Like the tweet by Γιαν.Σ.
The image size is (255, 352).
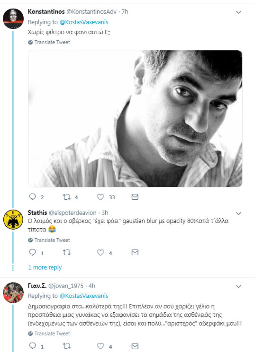[x=100, y=346]
